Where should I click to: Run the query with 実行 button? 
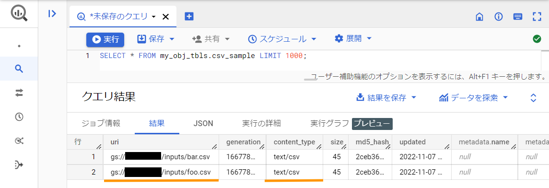point(105,39)
